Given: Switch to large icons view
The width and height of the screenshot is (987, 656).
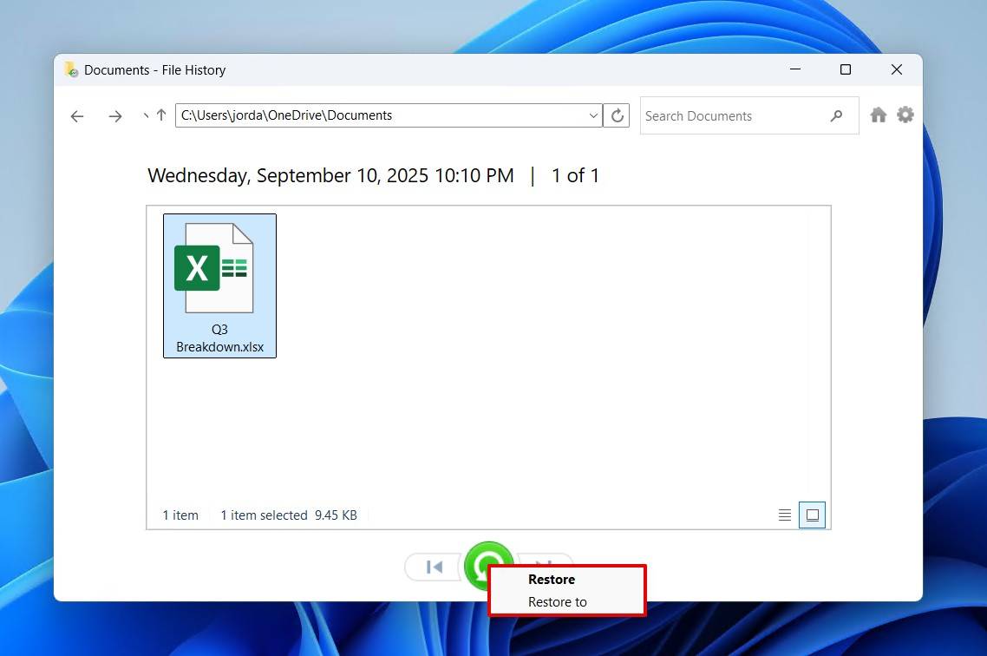Looking at the screenshot, I should pos(812,515).
